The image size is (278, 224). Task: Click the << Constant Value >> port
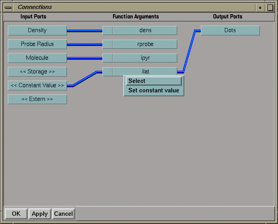[x=37, y=86]
